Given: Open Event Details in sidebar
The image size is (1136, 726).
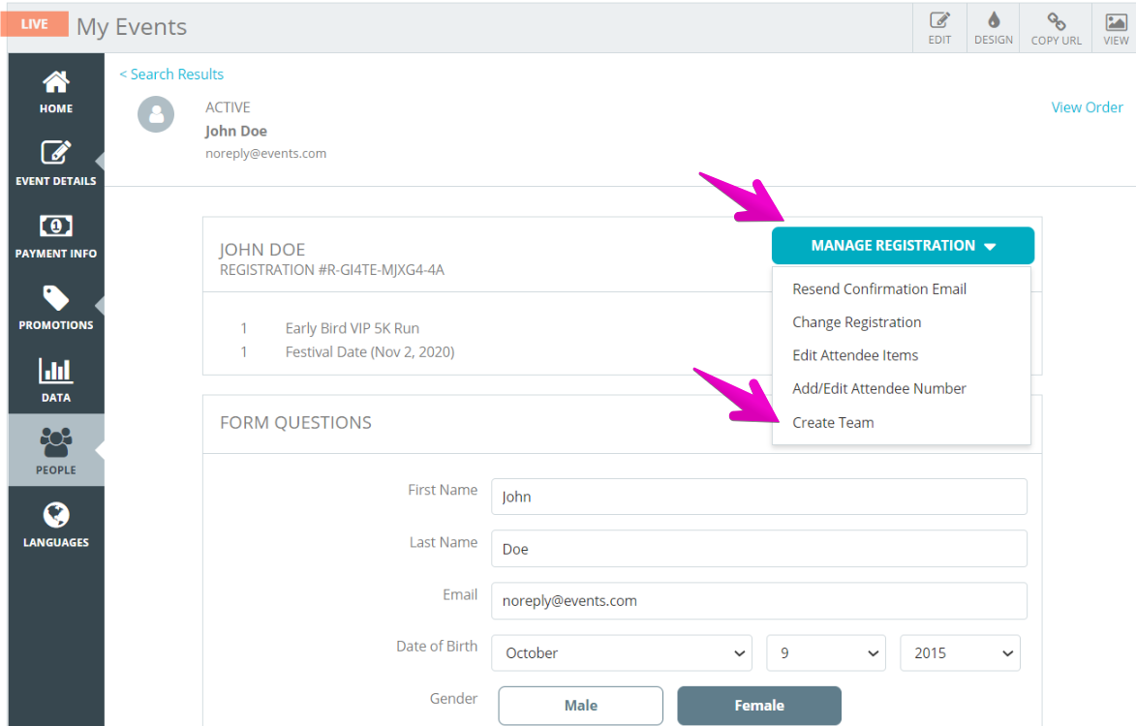Looking at the screenshot, I should [56, 163].
